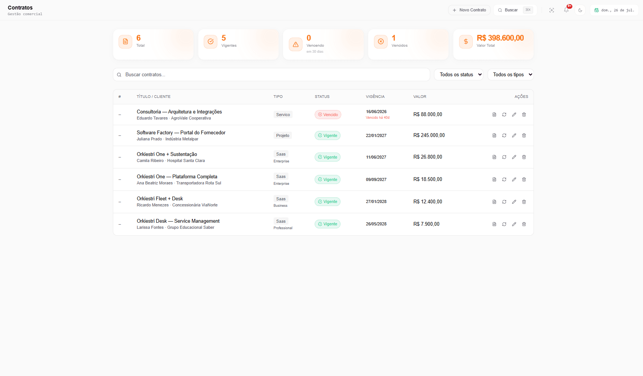Viewport: 643px width, 376px height.
Task: View document of Software Factory contract
Action: tap(494, 135)
